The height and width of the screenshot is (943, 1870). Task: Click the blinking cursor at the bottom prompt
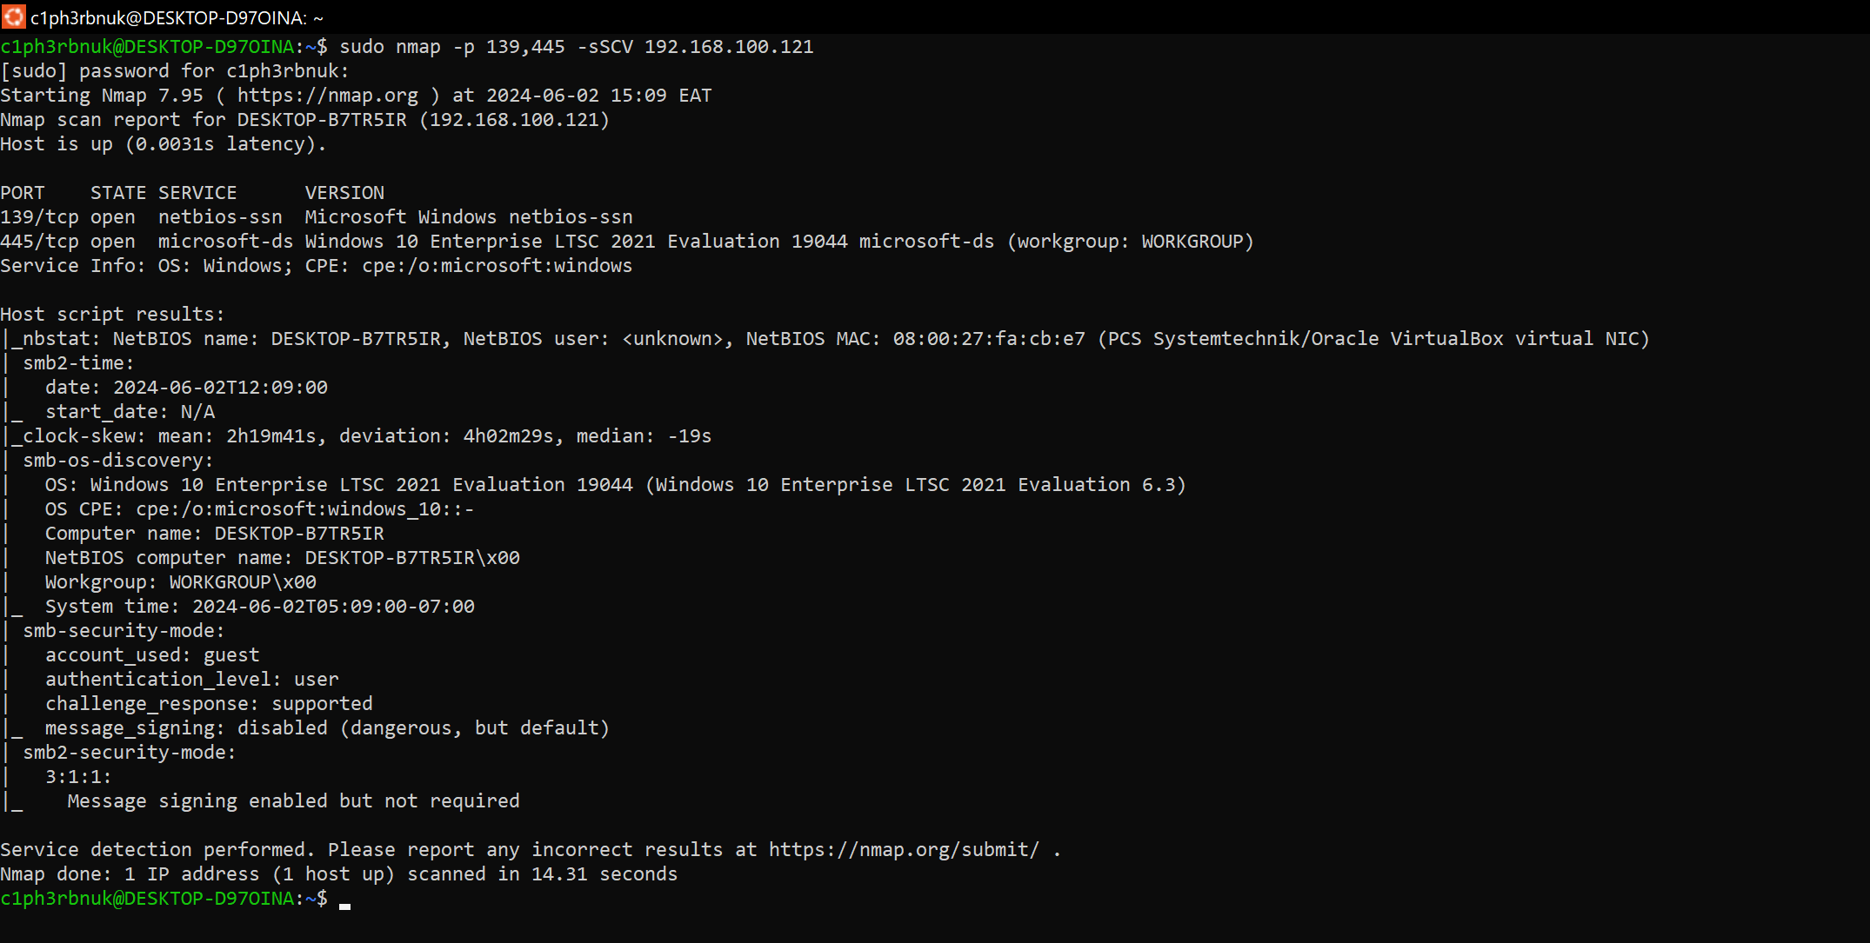345,905
